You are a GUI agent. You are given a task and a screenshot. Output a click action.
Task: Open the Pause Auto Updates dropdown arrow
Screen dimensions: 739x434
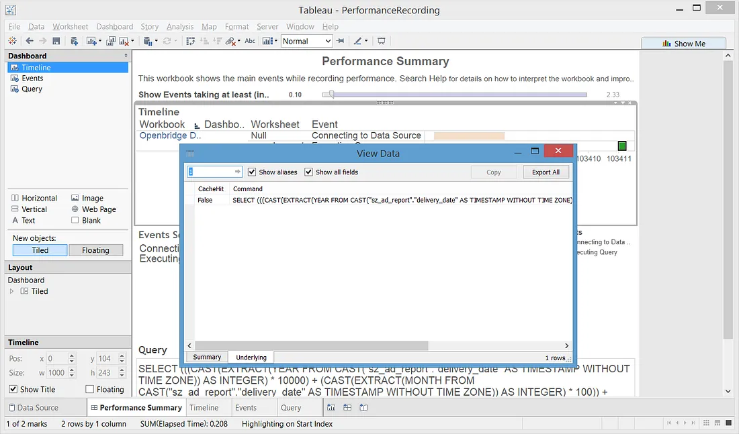tap(156, 41)
